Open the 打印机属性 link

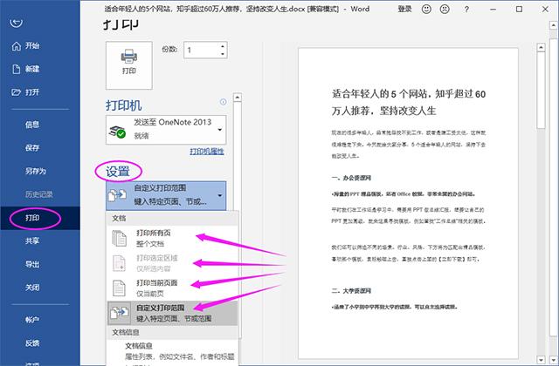click(x=207, y=152)
